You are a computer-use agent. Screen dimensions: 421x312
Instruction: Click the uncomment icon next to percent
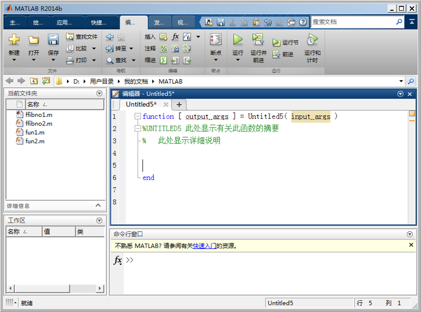click(175, 48)
